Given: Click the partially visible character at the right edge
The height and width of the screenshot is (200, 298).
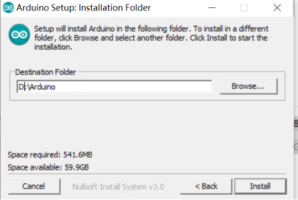Looking at the screenshot, I should coord(296,124).
